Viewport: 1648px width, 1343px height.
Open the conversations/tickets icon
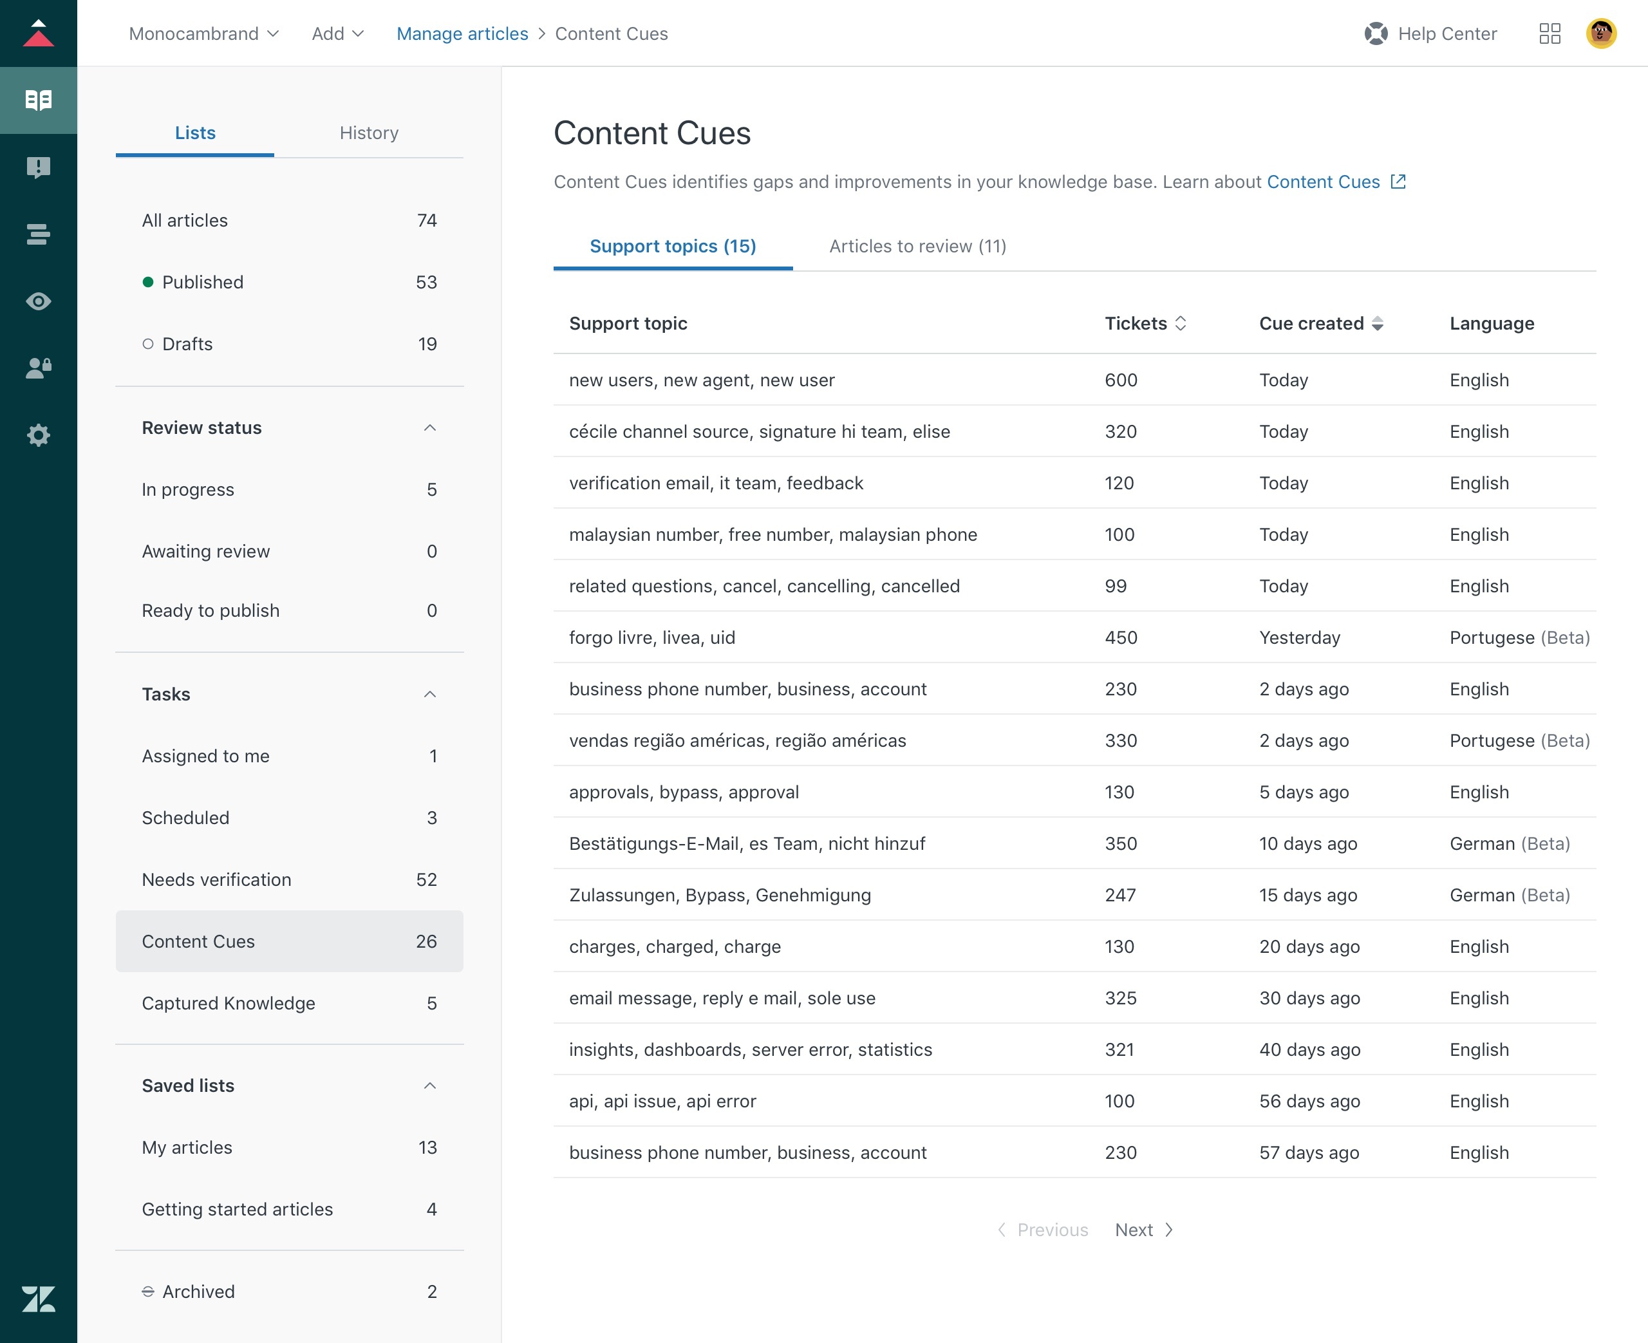point(39,165)
